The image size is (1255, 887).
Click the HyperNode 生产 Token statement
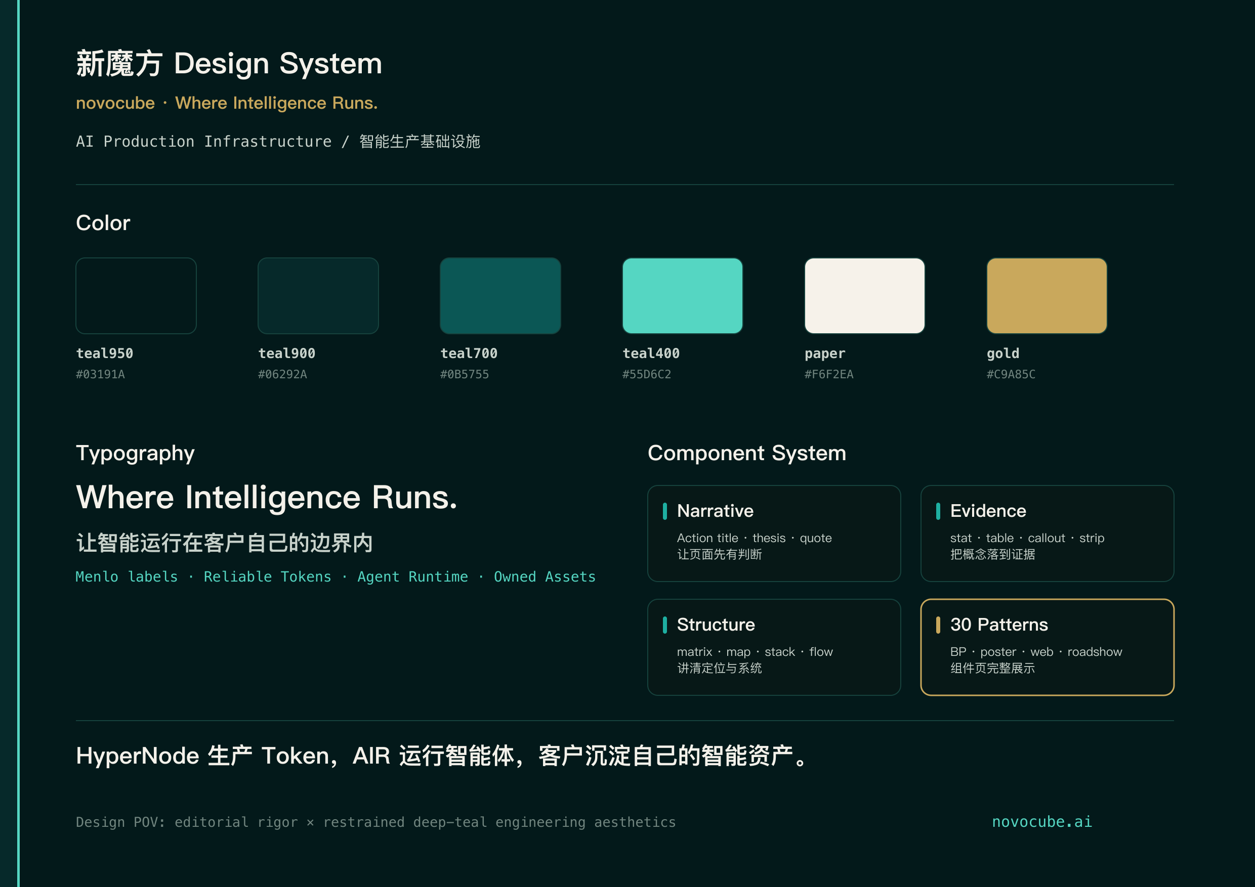tap(442, 756)
